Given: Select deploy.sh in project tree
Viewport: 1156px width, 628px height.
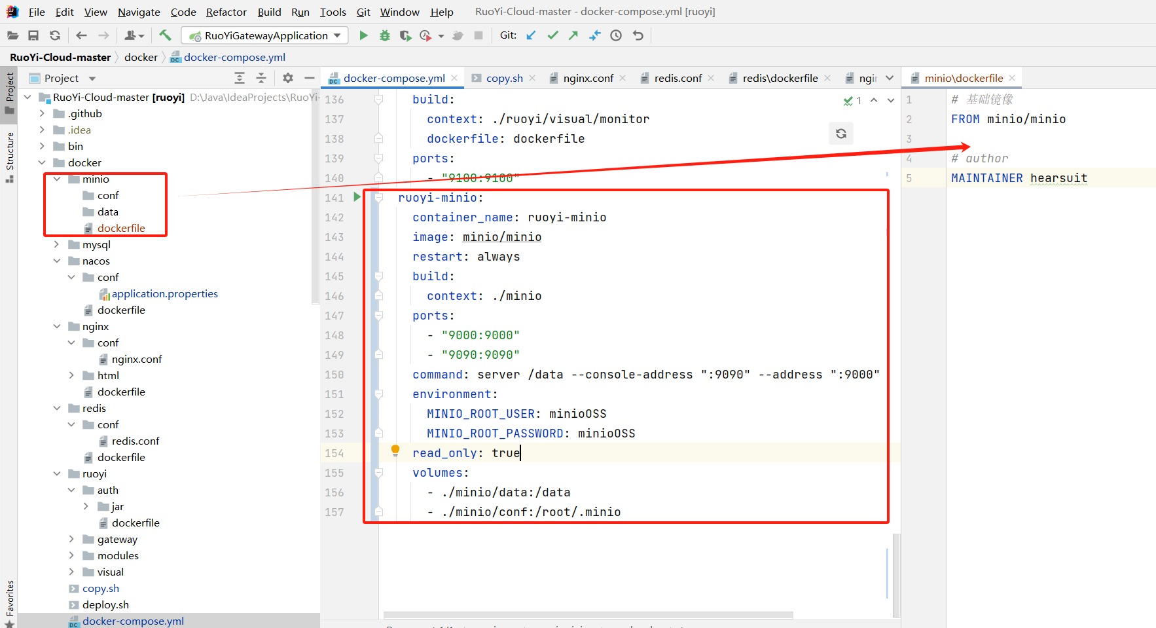Looking at the screenshot, I should click(105, 604).
